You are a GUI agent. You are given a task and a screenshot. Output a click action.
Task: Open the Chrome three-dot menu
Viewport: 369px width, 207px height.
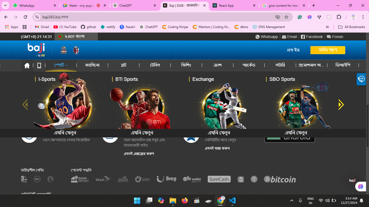363,17
